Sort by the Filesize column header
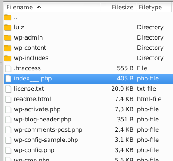The width and height of the screenshot is (173, 161). point(118,7)
